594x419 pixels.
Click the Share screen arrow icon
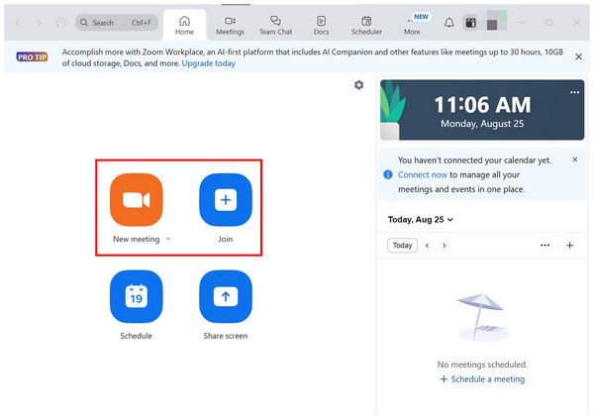[x=226, y=296]
